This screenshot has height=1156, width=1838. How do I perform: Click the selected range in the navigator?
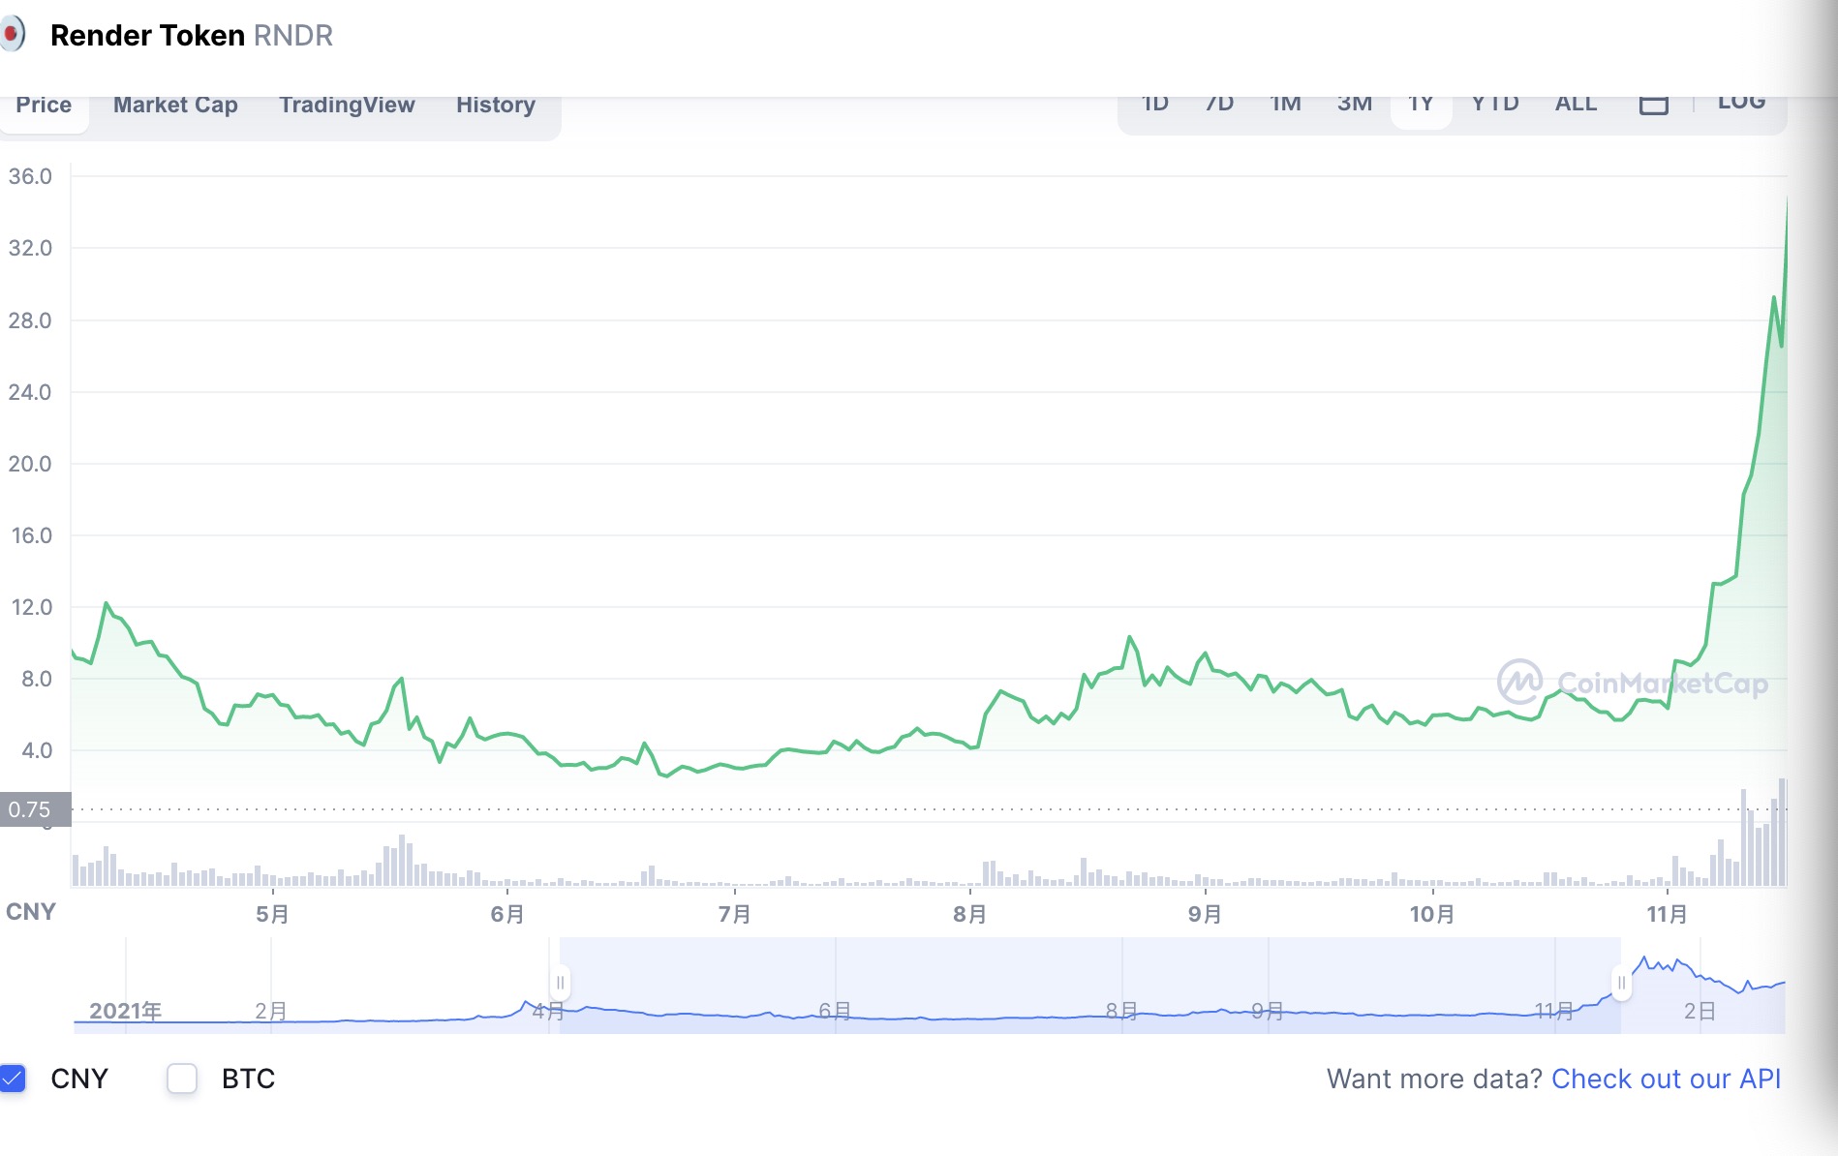point(1090,985)
